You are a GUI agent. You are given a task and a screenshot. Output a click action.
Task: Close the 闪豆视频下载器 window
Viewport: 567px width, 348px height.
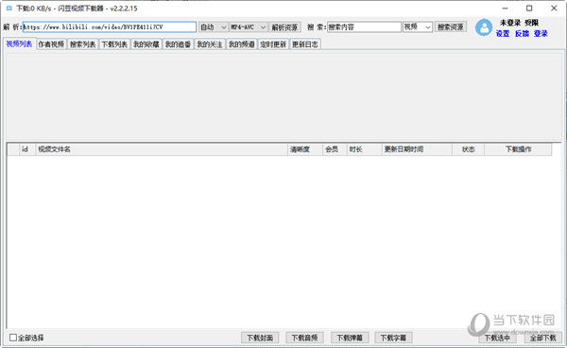point(554,8)
